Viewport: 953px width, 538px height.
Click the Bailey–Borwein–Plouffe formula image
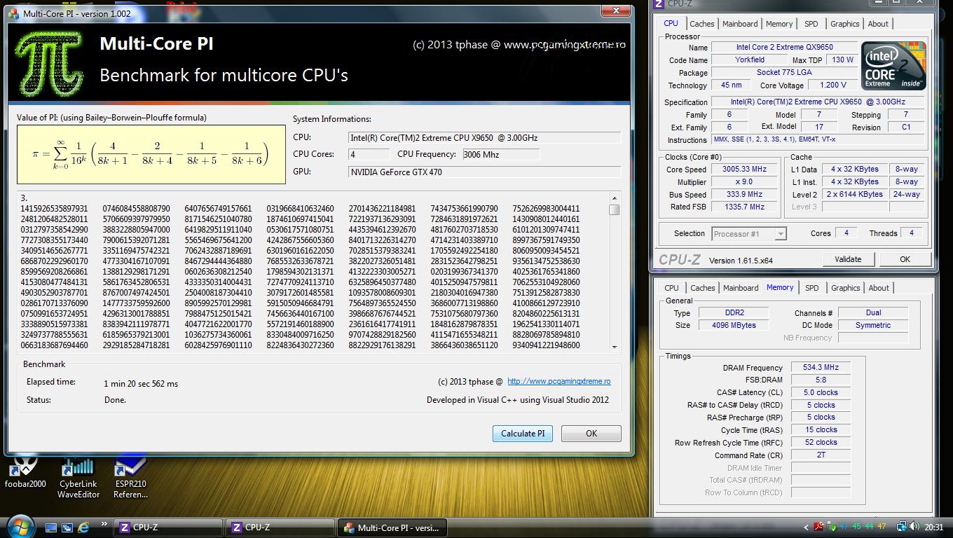151,155
